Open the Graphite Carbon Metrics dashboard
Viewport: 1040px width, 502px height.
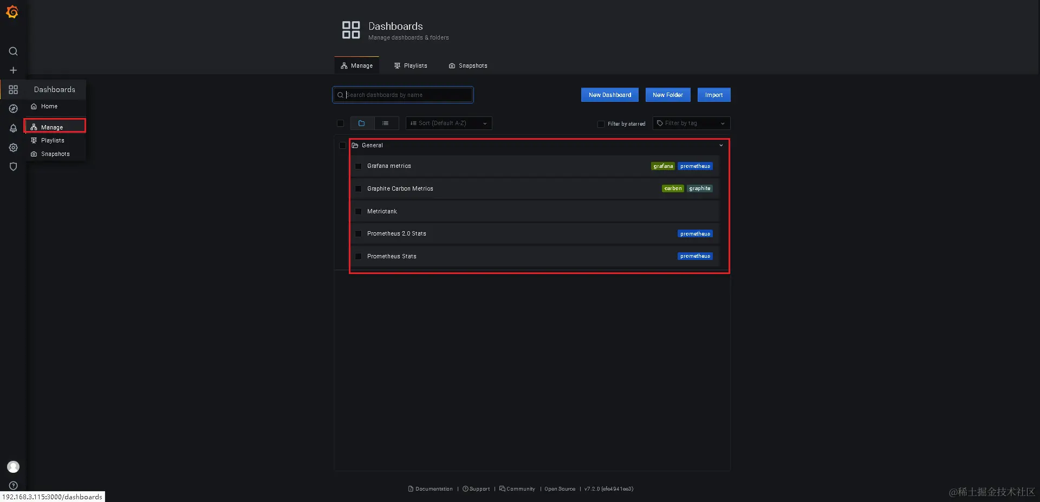(x=400, y=189)
